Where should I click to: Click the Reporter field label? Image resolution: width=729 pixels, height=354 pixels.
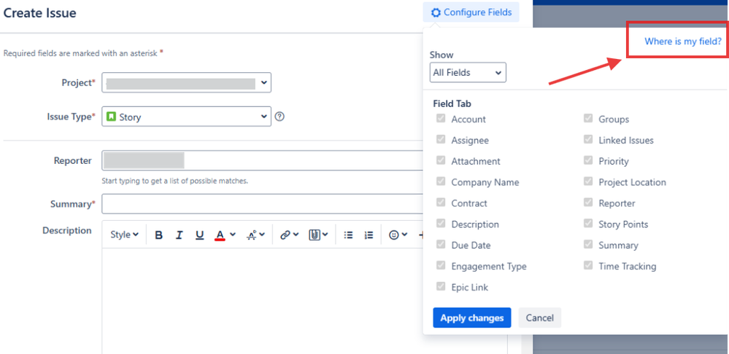[x=72, y=160]
